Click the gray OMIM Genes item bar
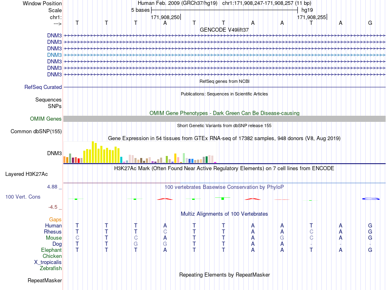The image size is (386, 290). click(x=225, y=119)
